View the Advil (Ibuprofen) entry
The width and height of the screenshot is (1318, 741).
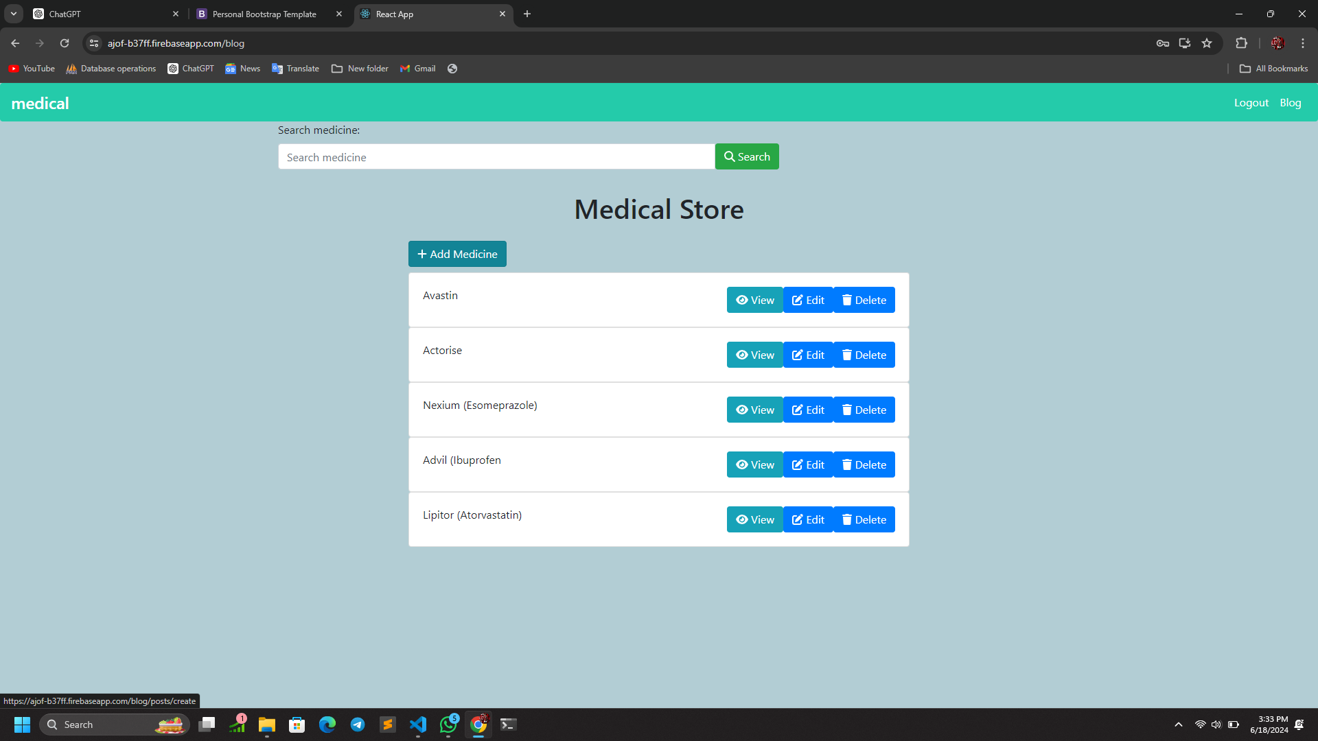[x=754, y=464]
